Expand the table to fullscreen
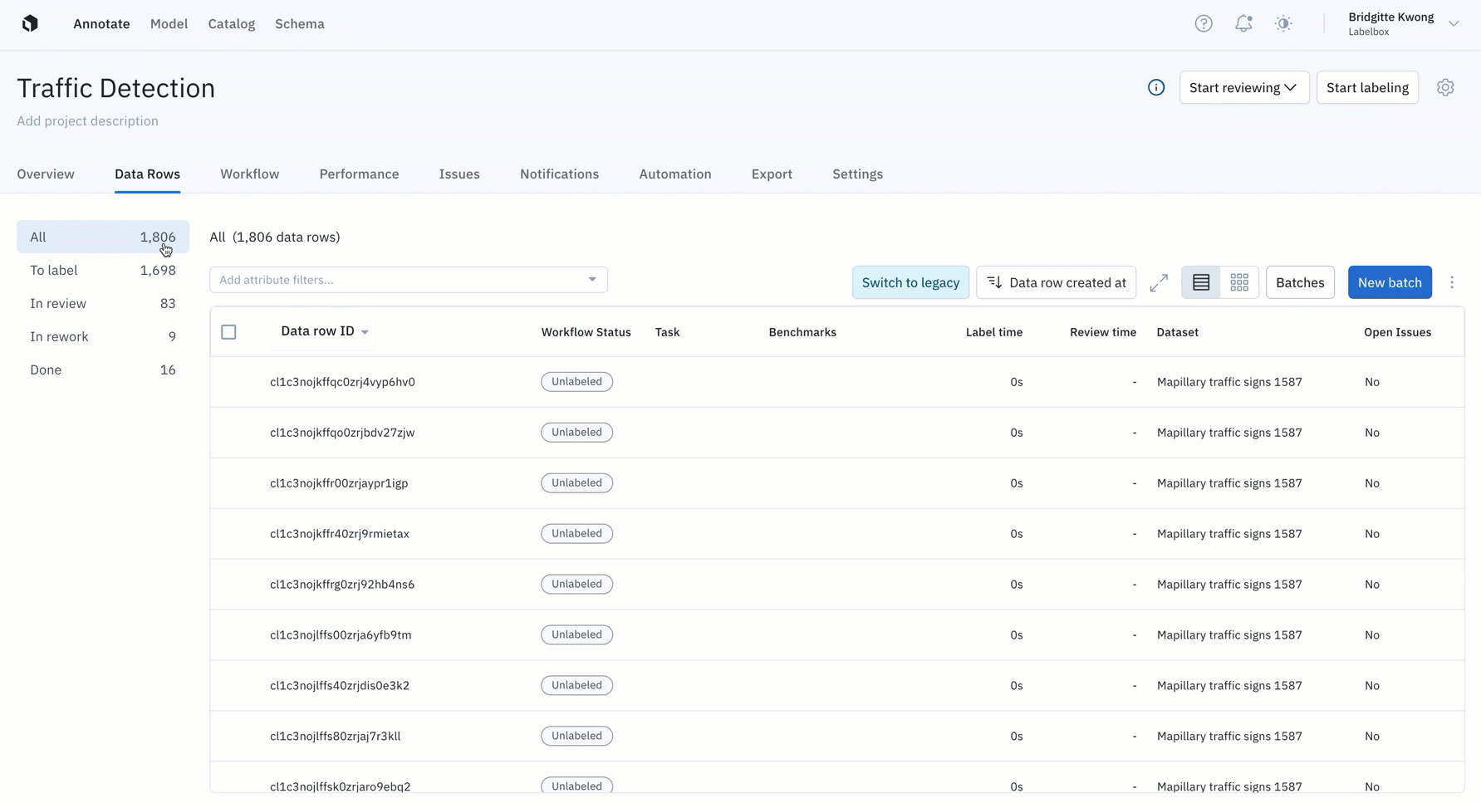The width and height of the screenshot is (1481, 803). 1159,282
